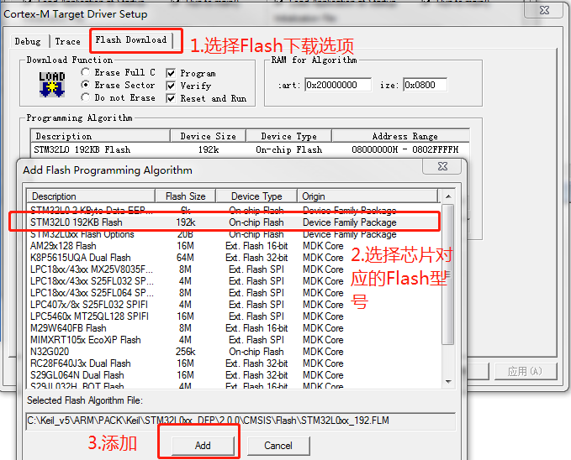
Task: Select LPC18xx/43xx S25FL064 SPIFI entry
Action: (233, 293)
